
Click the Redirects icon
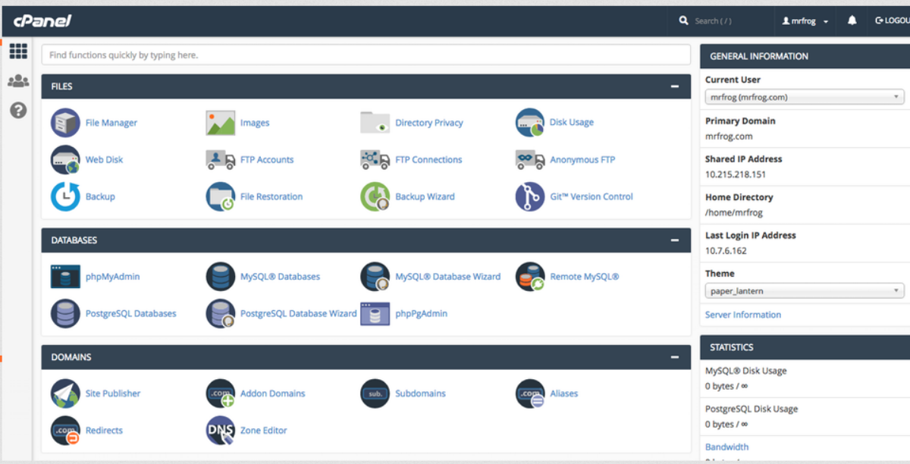click(65, 430)
